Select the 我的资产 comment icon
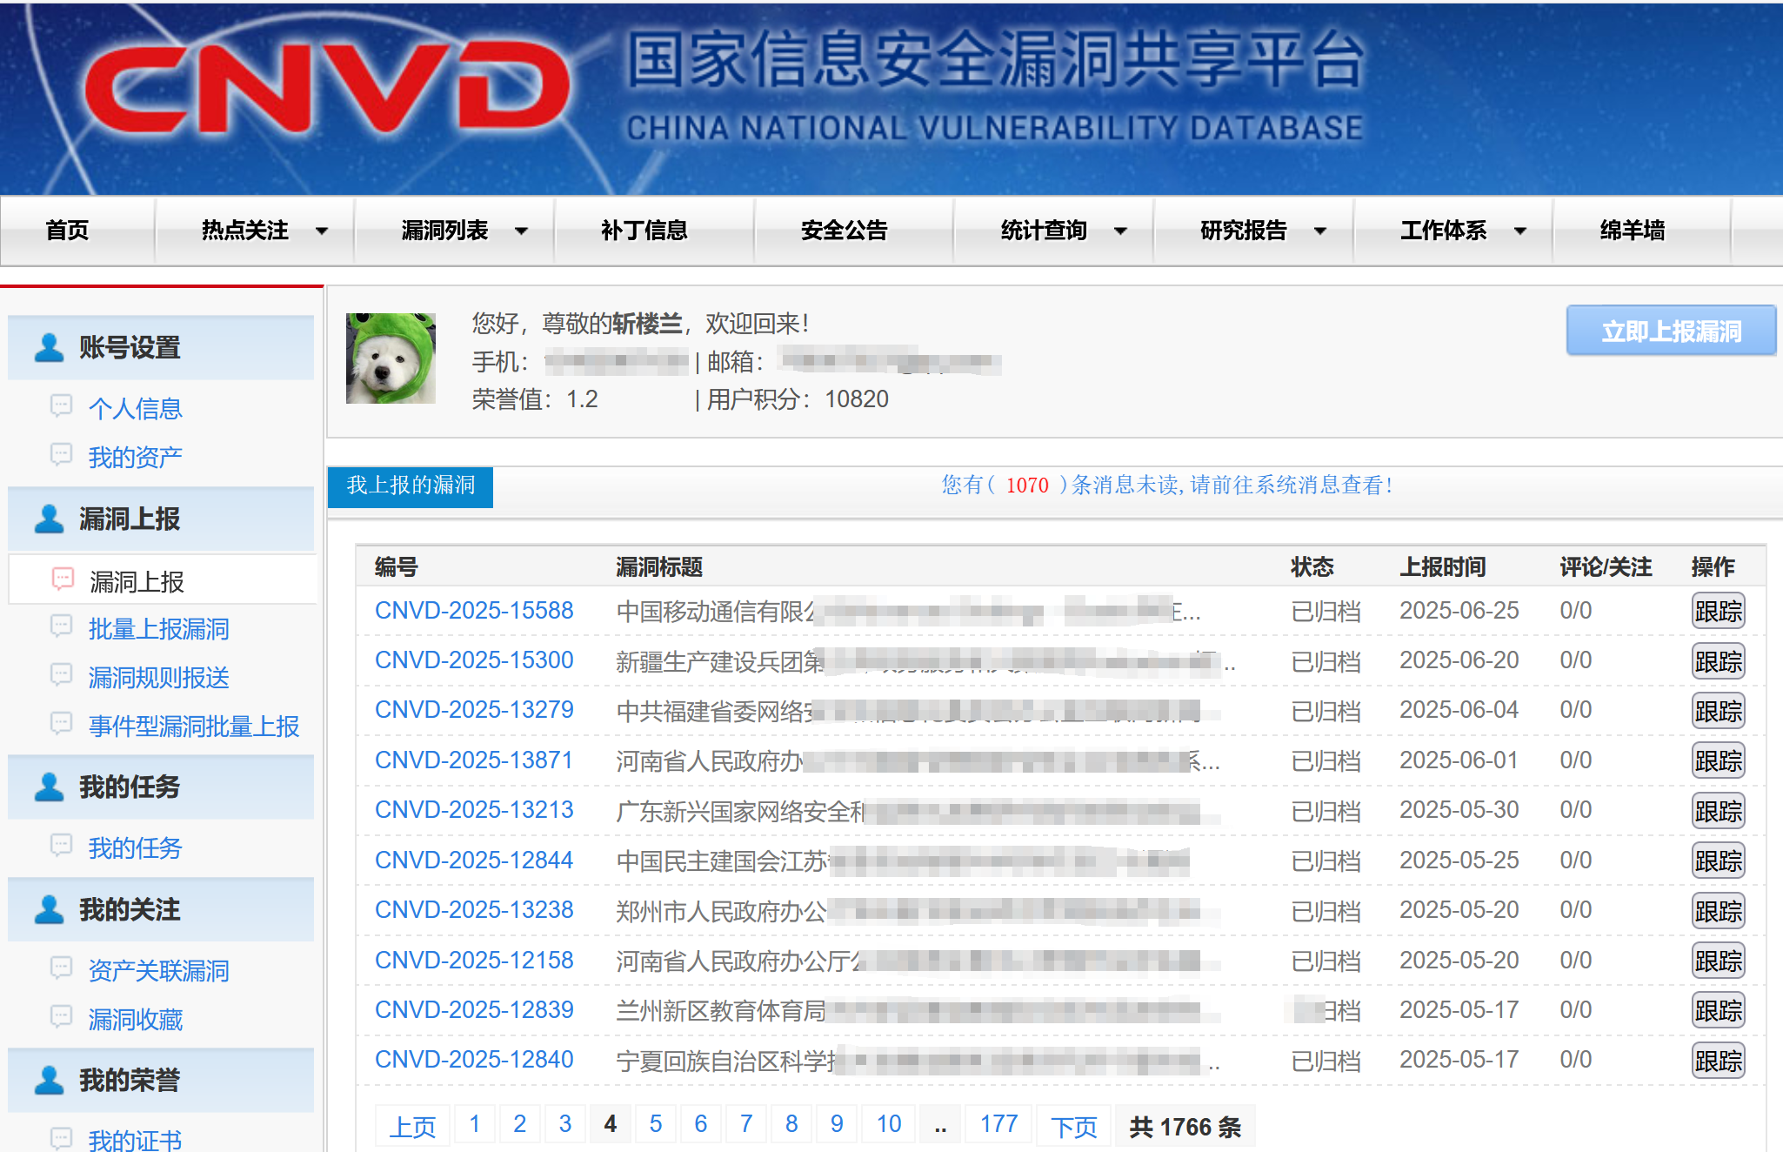This screenshot has width=1783, height=1152. point(61,455)
